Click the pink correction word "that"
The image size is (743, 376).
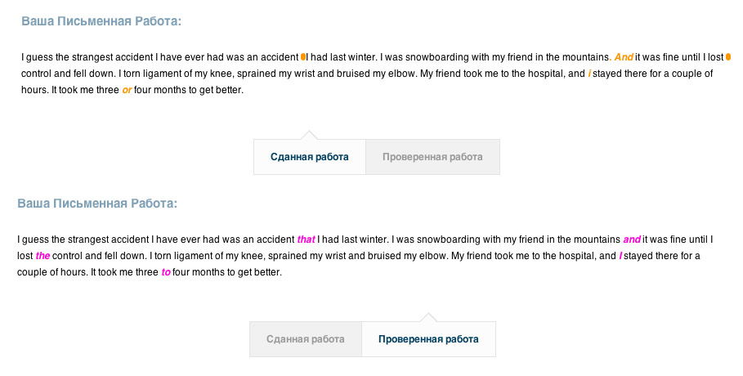[306, 239]
